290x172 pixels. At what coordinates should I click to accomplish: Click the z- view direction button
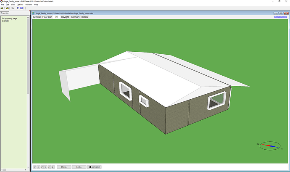pos(53,167)
